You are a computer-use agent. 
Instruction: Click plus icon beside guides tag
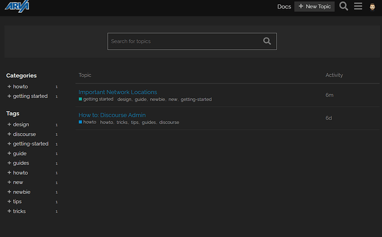pyautogui.click(x=9, y=163)
